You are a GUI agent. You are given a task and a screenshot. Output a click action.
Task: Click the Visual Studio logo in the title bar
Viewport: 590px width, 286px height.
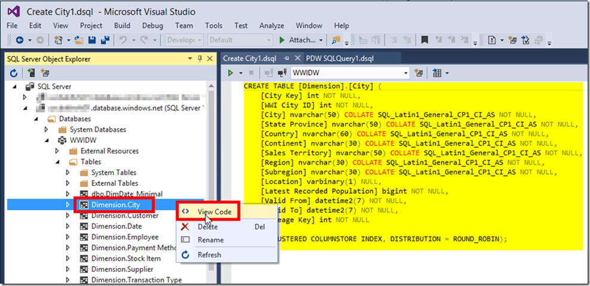pyautogui.click(x=14, y=12)
